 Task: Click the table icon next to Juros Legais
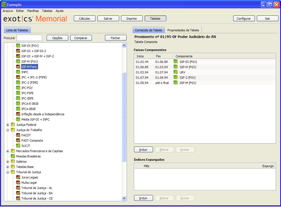pyautogui.click(x=18, y=177)
